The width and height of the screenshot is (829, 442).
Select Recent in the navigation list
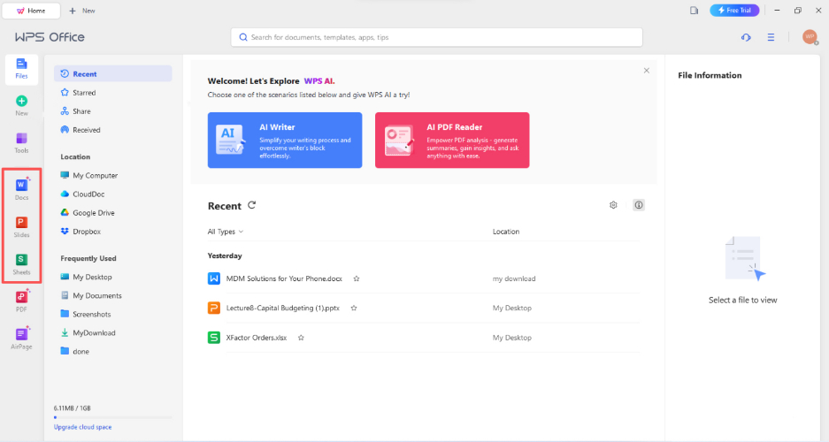(113, 74)
